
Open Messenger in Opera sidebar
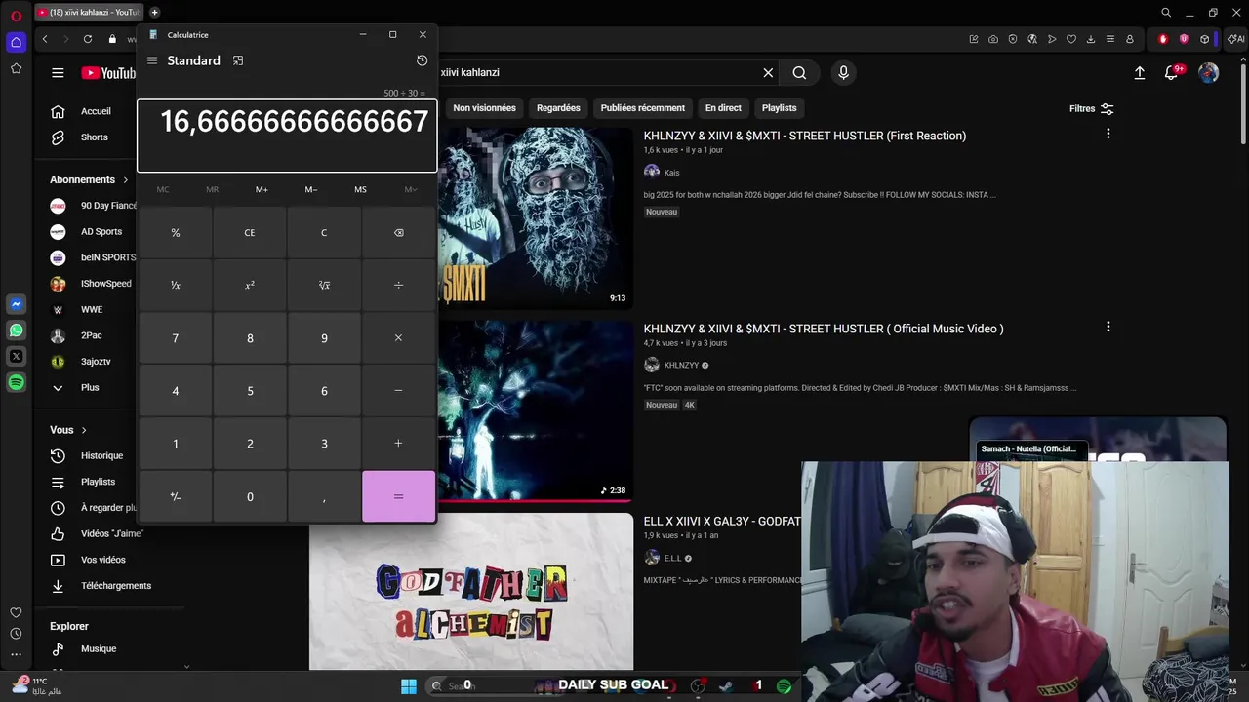click(16, 305)
